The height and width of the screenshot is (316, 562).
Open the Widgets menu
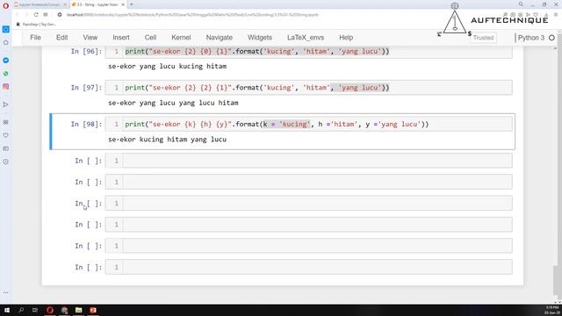point(260,38)
